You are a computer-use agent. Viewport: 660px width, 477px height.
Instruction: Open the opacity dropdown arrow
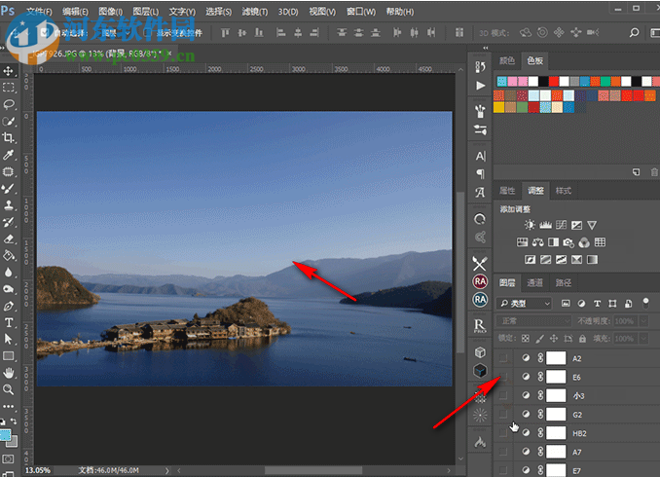644,321
